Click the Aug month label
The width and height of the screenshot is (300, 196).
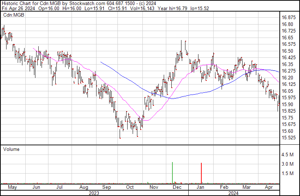84,187
